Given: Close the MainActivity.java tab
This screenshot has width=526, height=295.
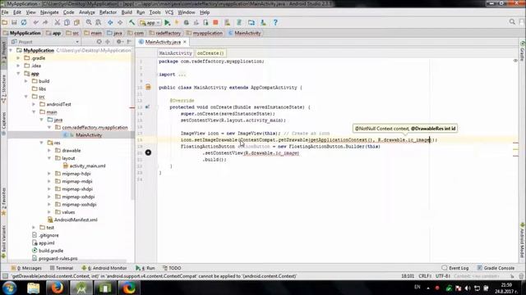Looking at the screenshot, I should click(x=184, y=42).
